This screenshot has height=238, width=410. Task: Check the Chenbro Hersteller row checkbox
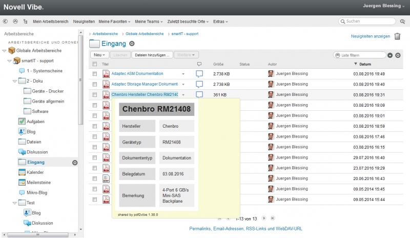[95, 95]
